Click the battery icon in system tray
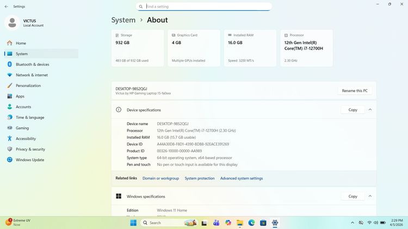 click(383, 223)
